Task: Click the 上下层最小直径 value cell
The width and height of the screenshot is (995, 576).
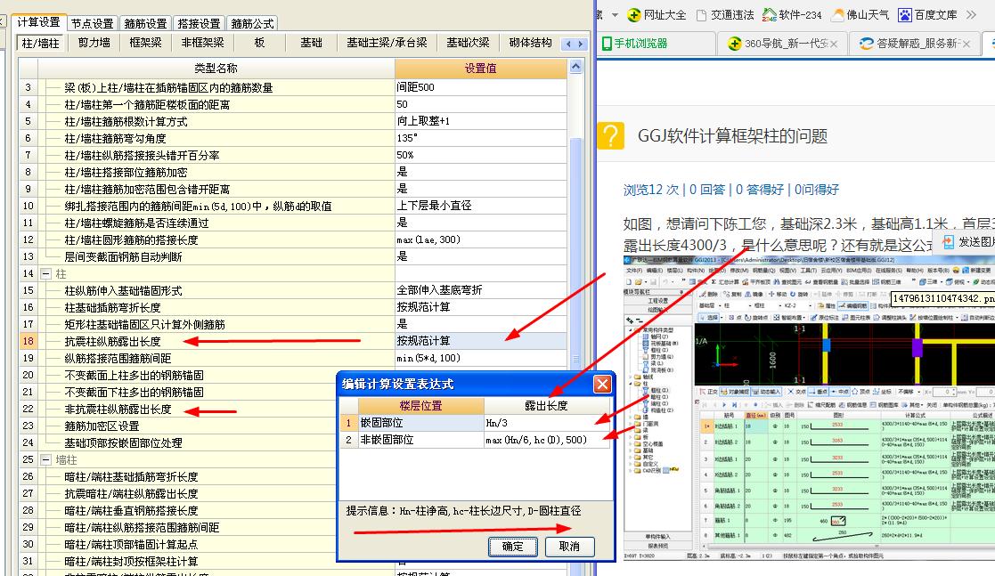Action: 480,206
